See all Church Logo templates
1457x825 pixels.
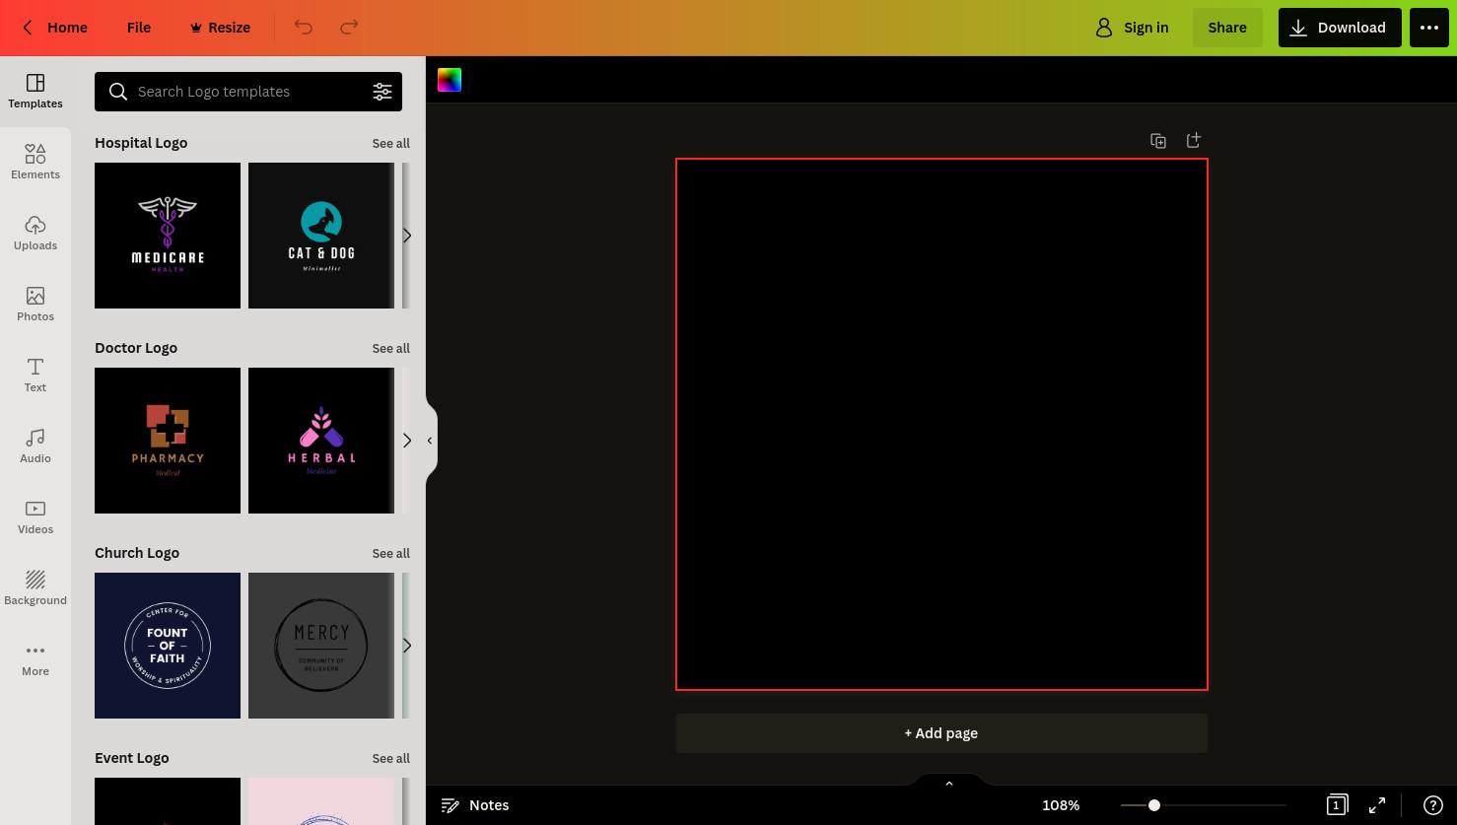point(391,554)
